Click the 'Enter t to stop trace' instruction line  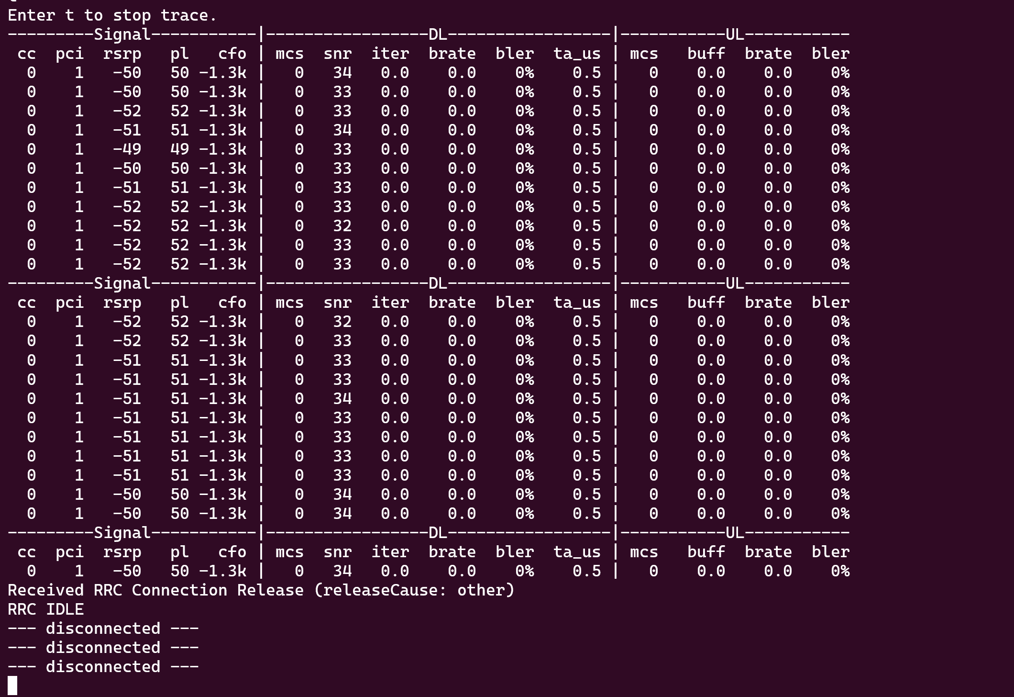(110, 15)
